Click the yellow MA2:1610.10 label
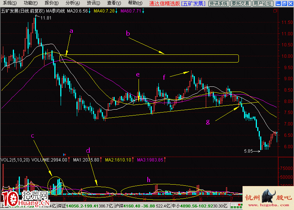294x210 pixels. click(118, 160)
